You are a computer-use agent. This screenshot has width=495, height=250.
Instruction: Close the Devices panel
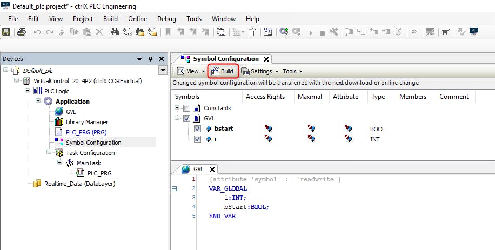pyautogui.click(x=162, y=59)
